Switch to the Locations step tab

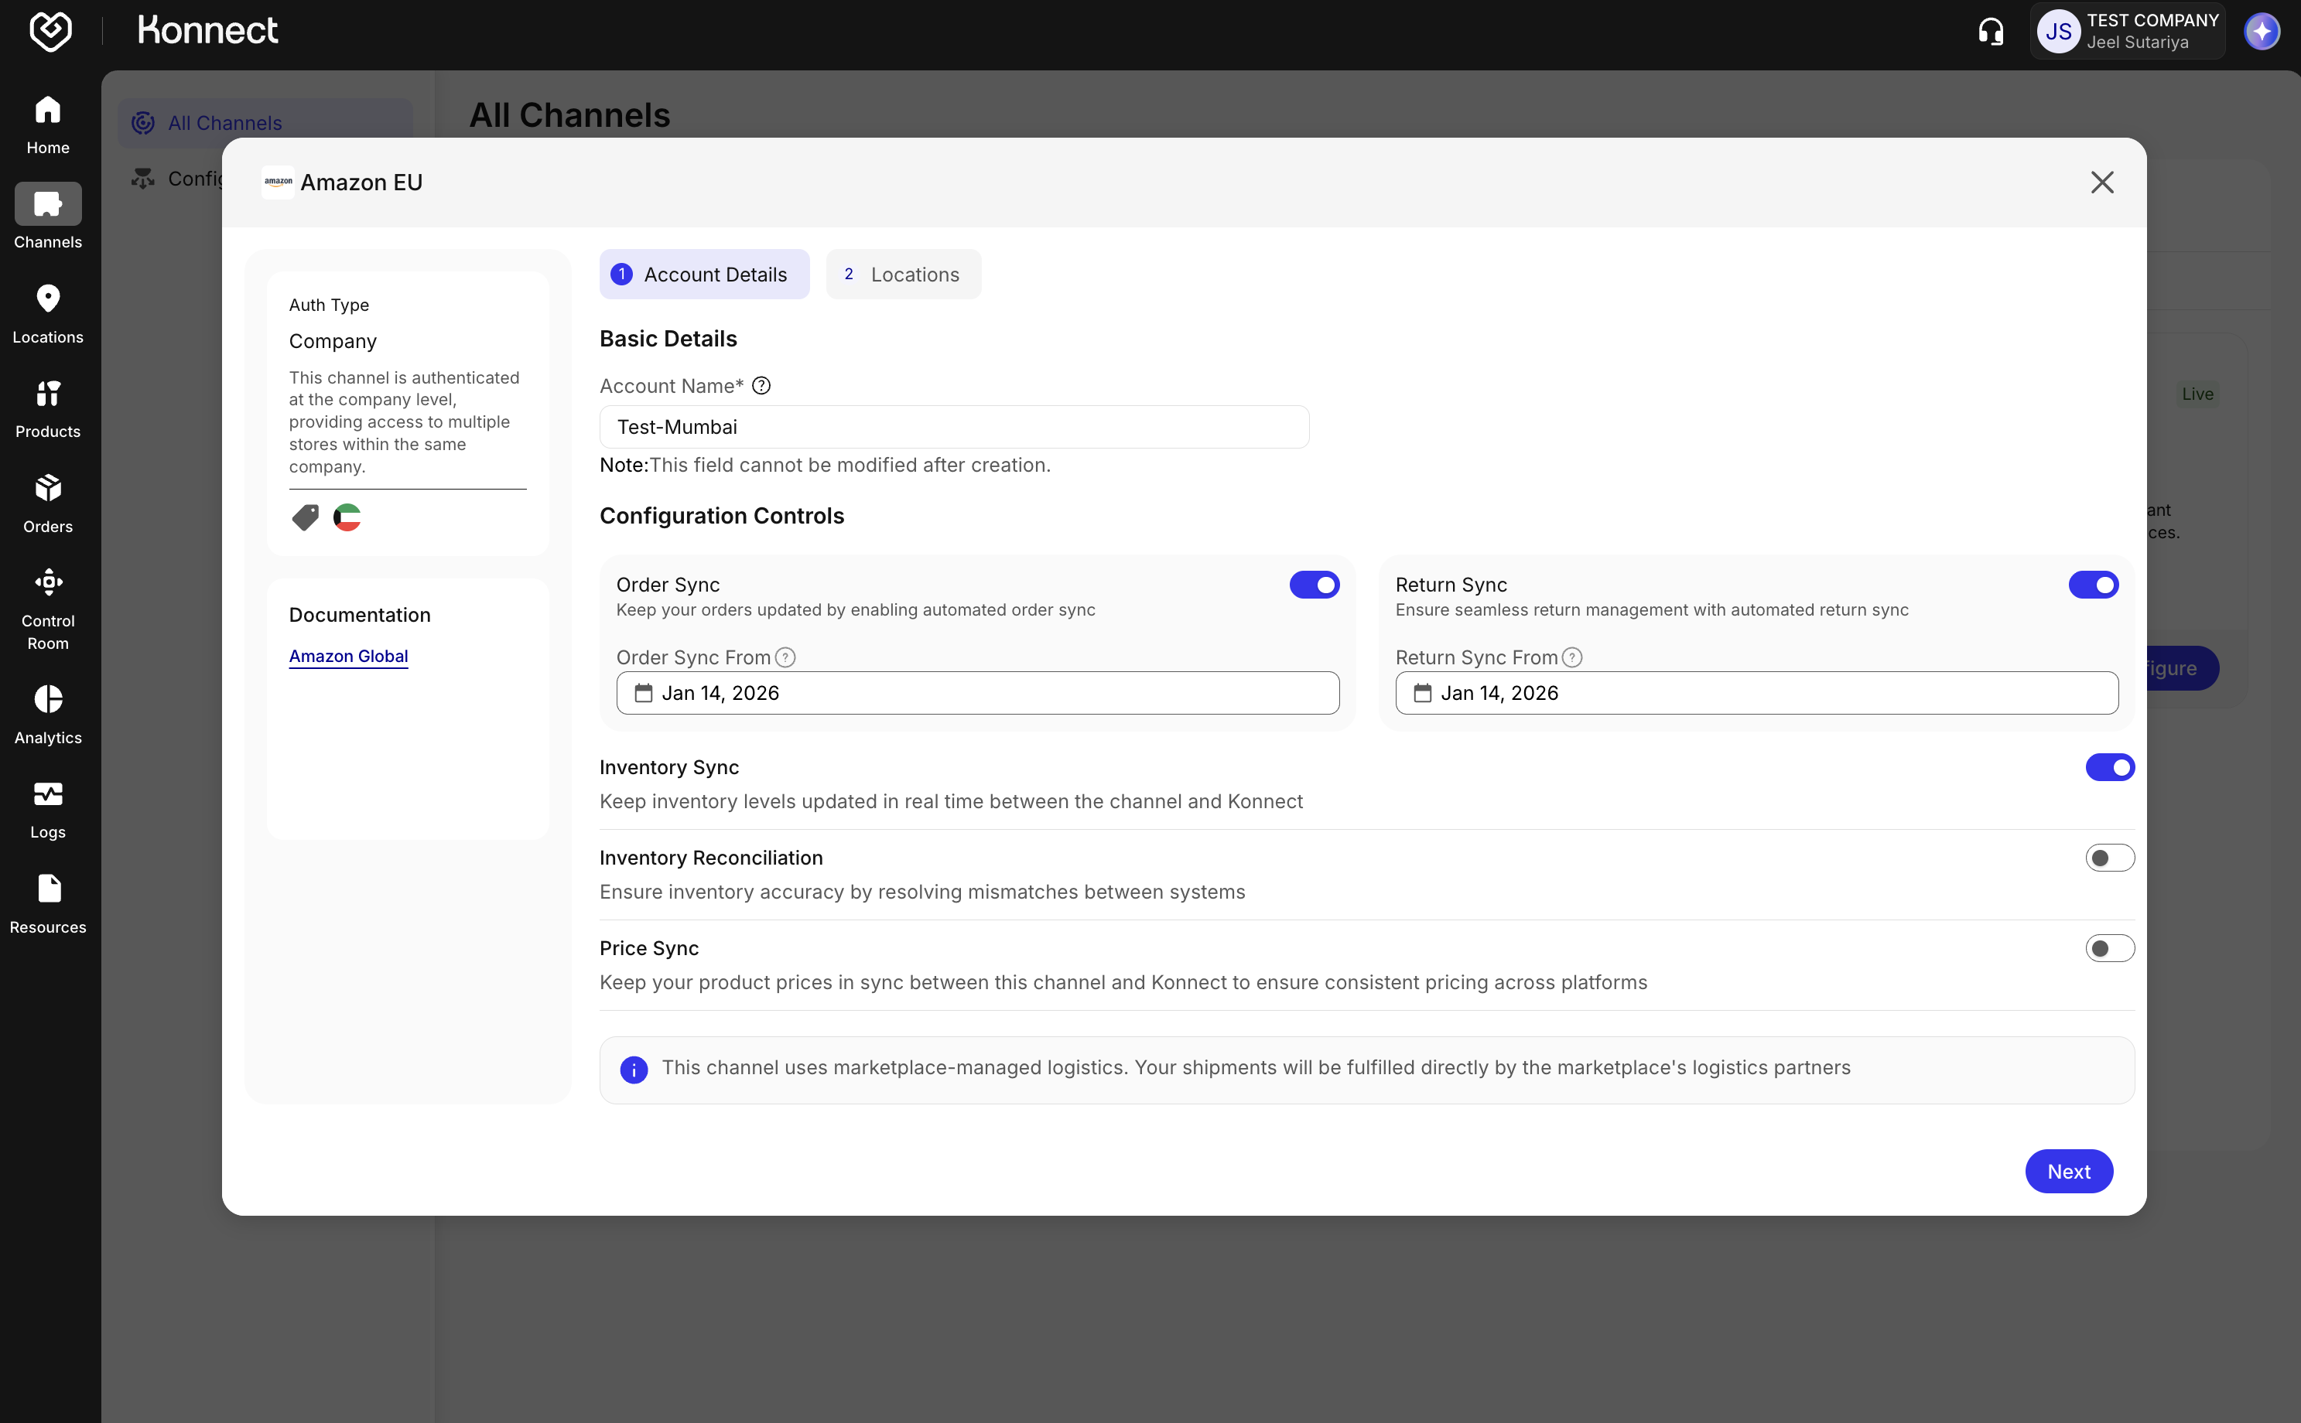903,275
